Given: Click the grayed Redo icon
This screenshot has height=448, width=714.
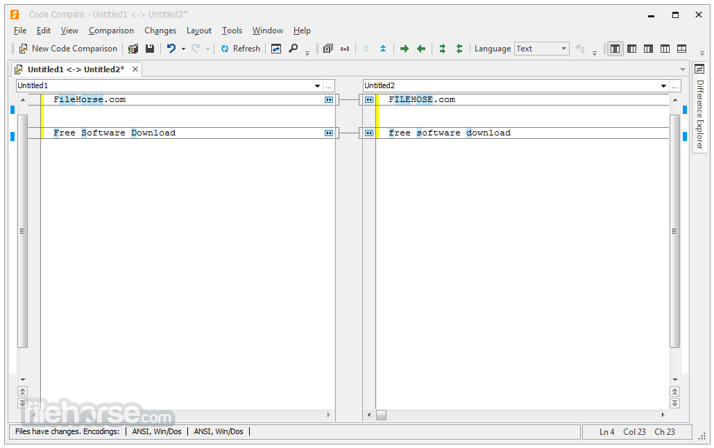Looking at the screenshot, I should [x=196, y=49].
